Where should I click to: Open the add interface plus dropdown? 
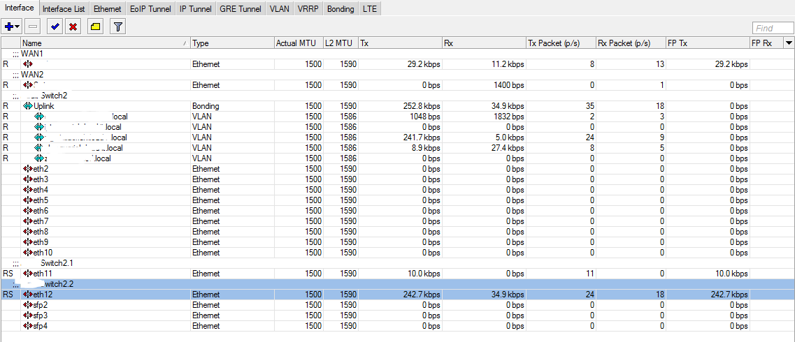coord(12,27)
